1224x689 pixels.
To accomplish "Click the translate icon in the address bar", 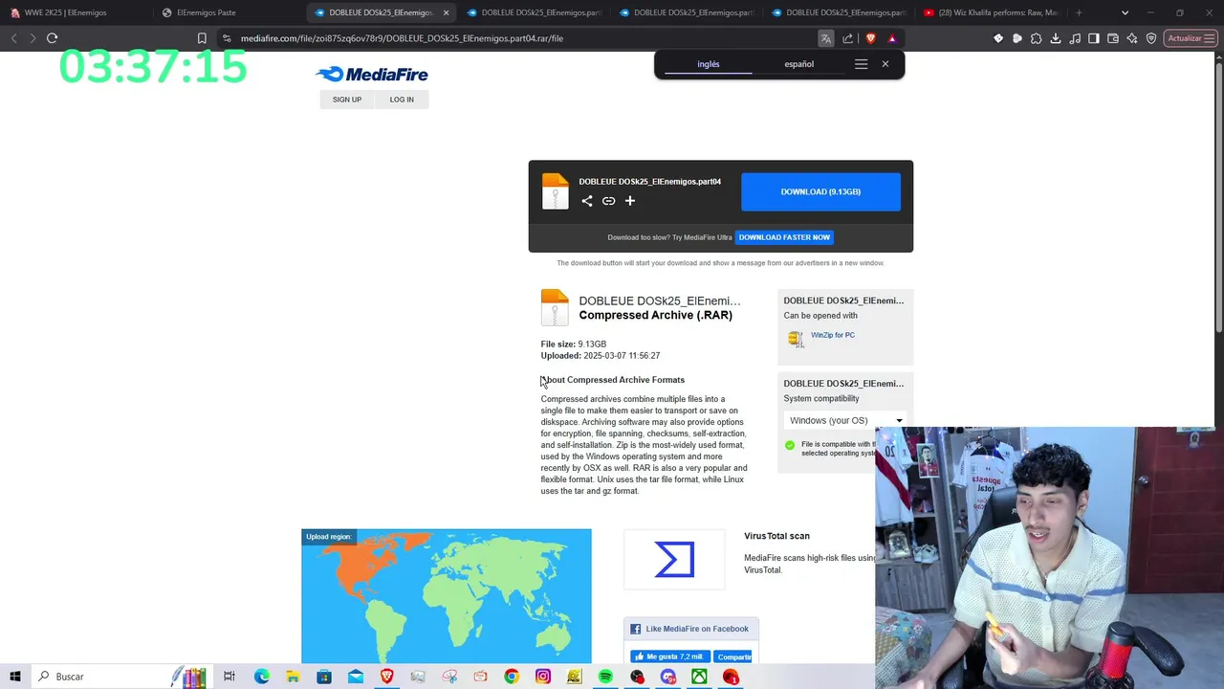I will (x=825, y=38).
